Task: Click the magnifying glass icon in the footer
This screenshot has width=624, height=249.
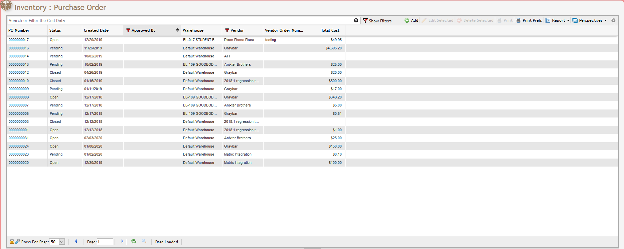Action: 144,241
